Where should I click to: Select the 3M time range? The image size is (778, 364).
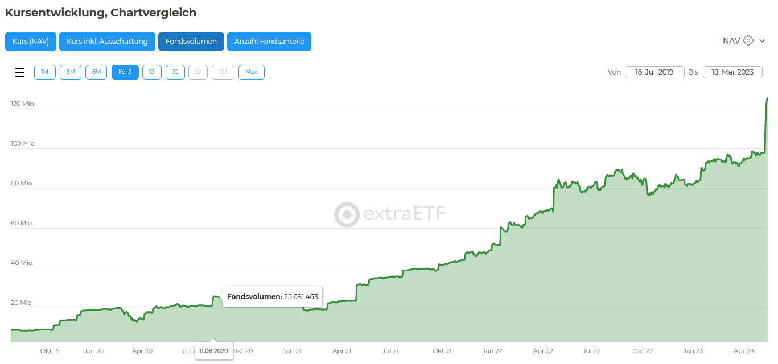71,72
